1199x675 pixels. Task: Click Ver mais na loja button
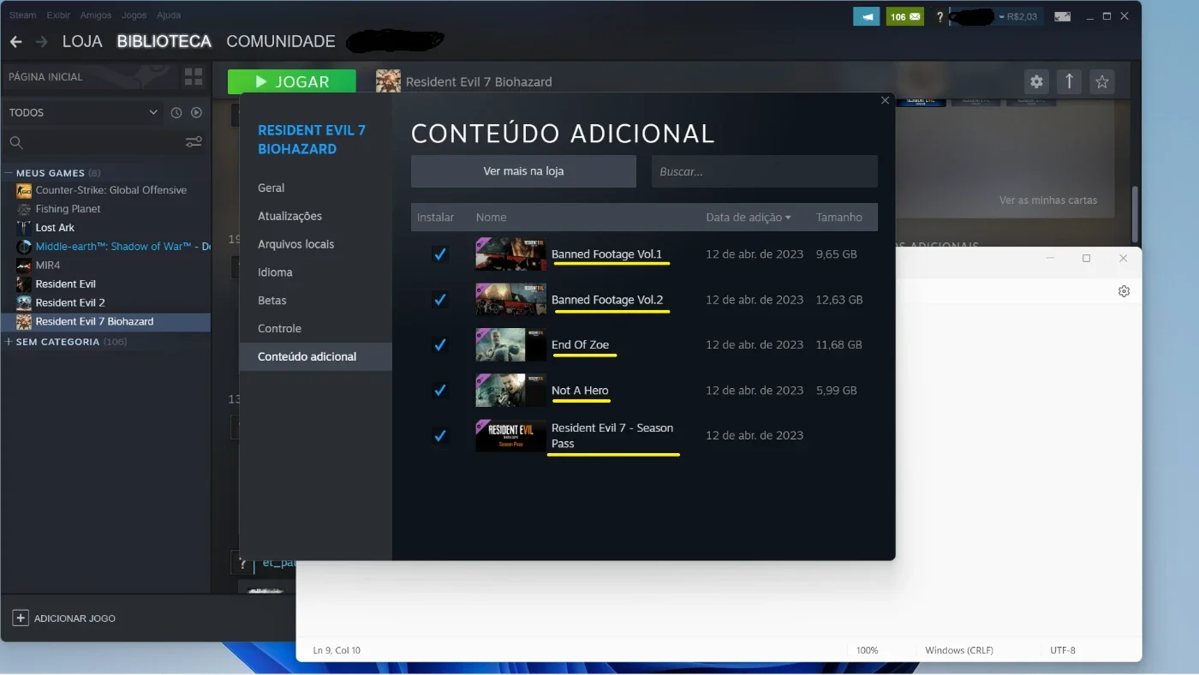pos(523,171)
